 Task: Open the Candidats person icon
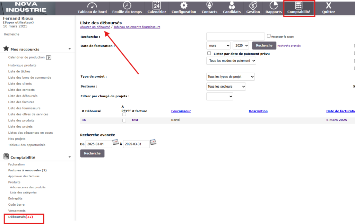[232, 6]
